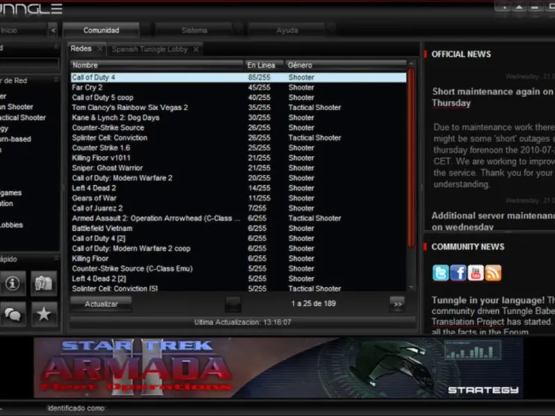This screenshot has height=416, width=555.
Task: Open the info quick-access icon
Action: tap(12, 284)
